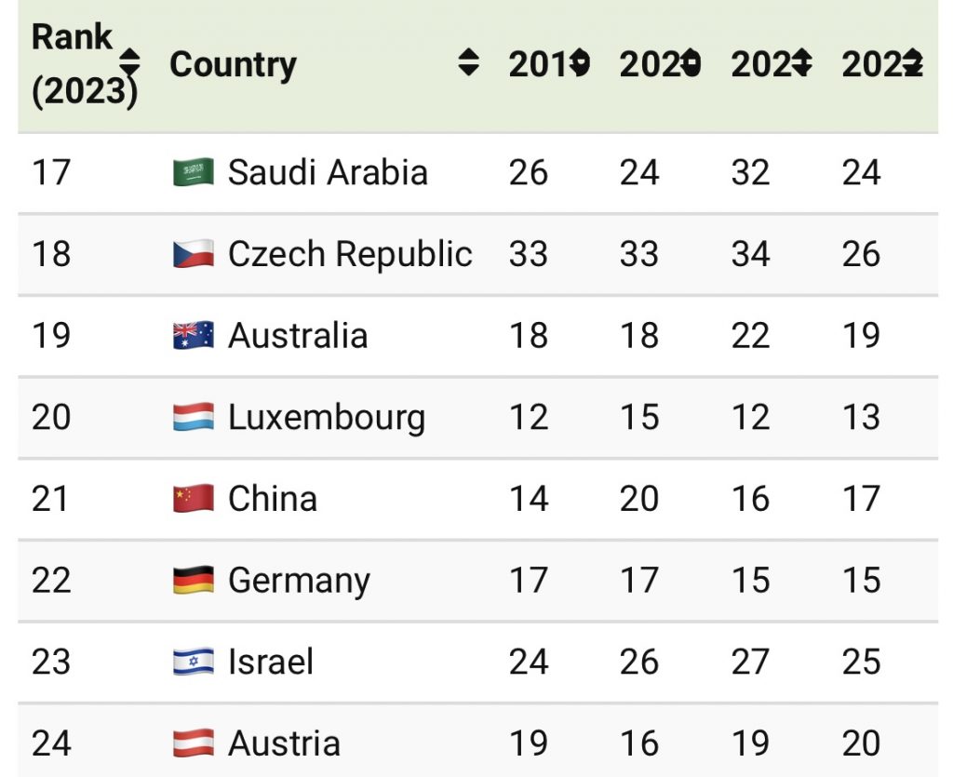Sort by the 2021 column arrows
This screenshot has height=777, width=953.
click(801, 63)
